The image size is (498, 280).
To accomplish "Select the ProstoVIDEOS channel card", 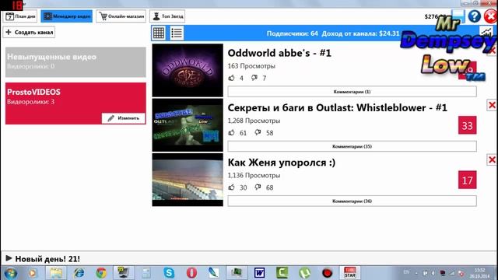I will point(75,103).
